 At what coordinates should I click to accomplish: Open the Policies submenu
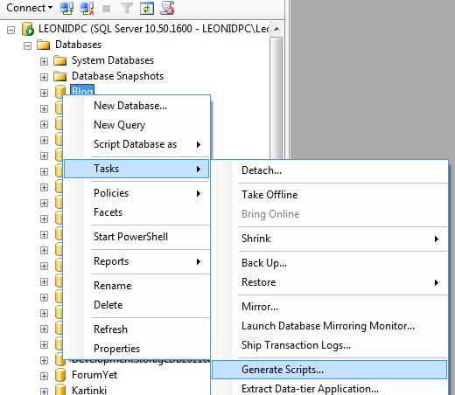(x=136, y=193)
